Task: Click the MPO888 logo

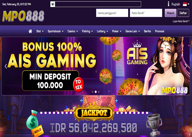Action: pos(23,16)
